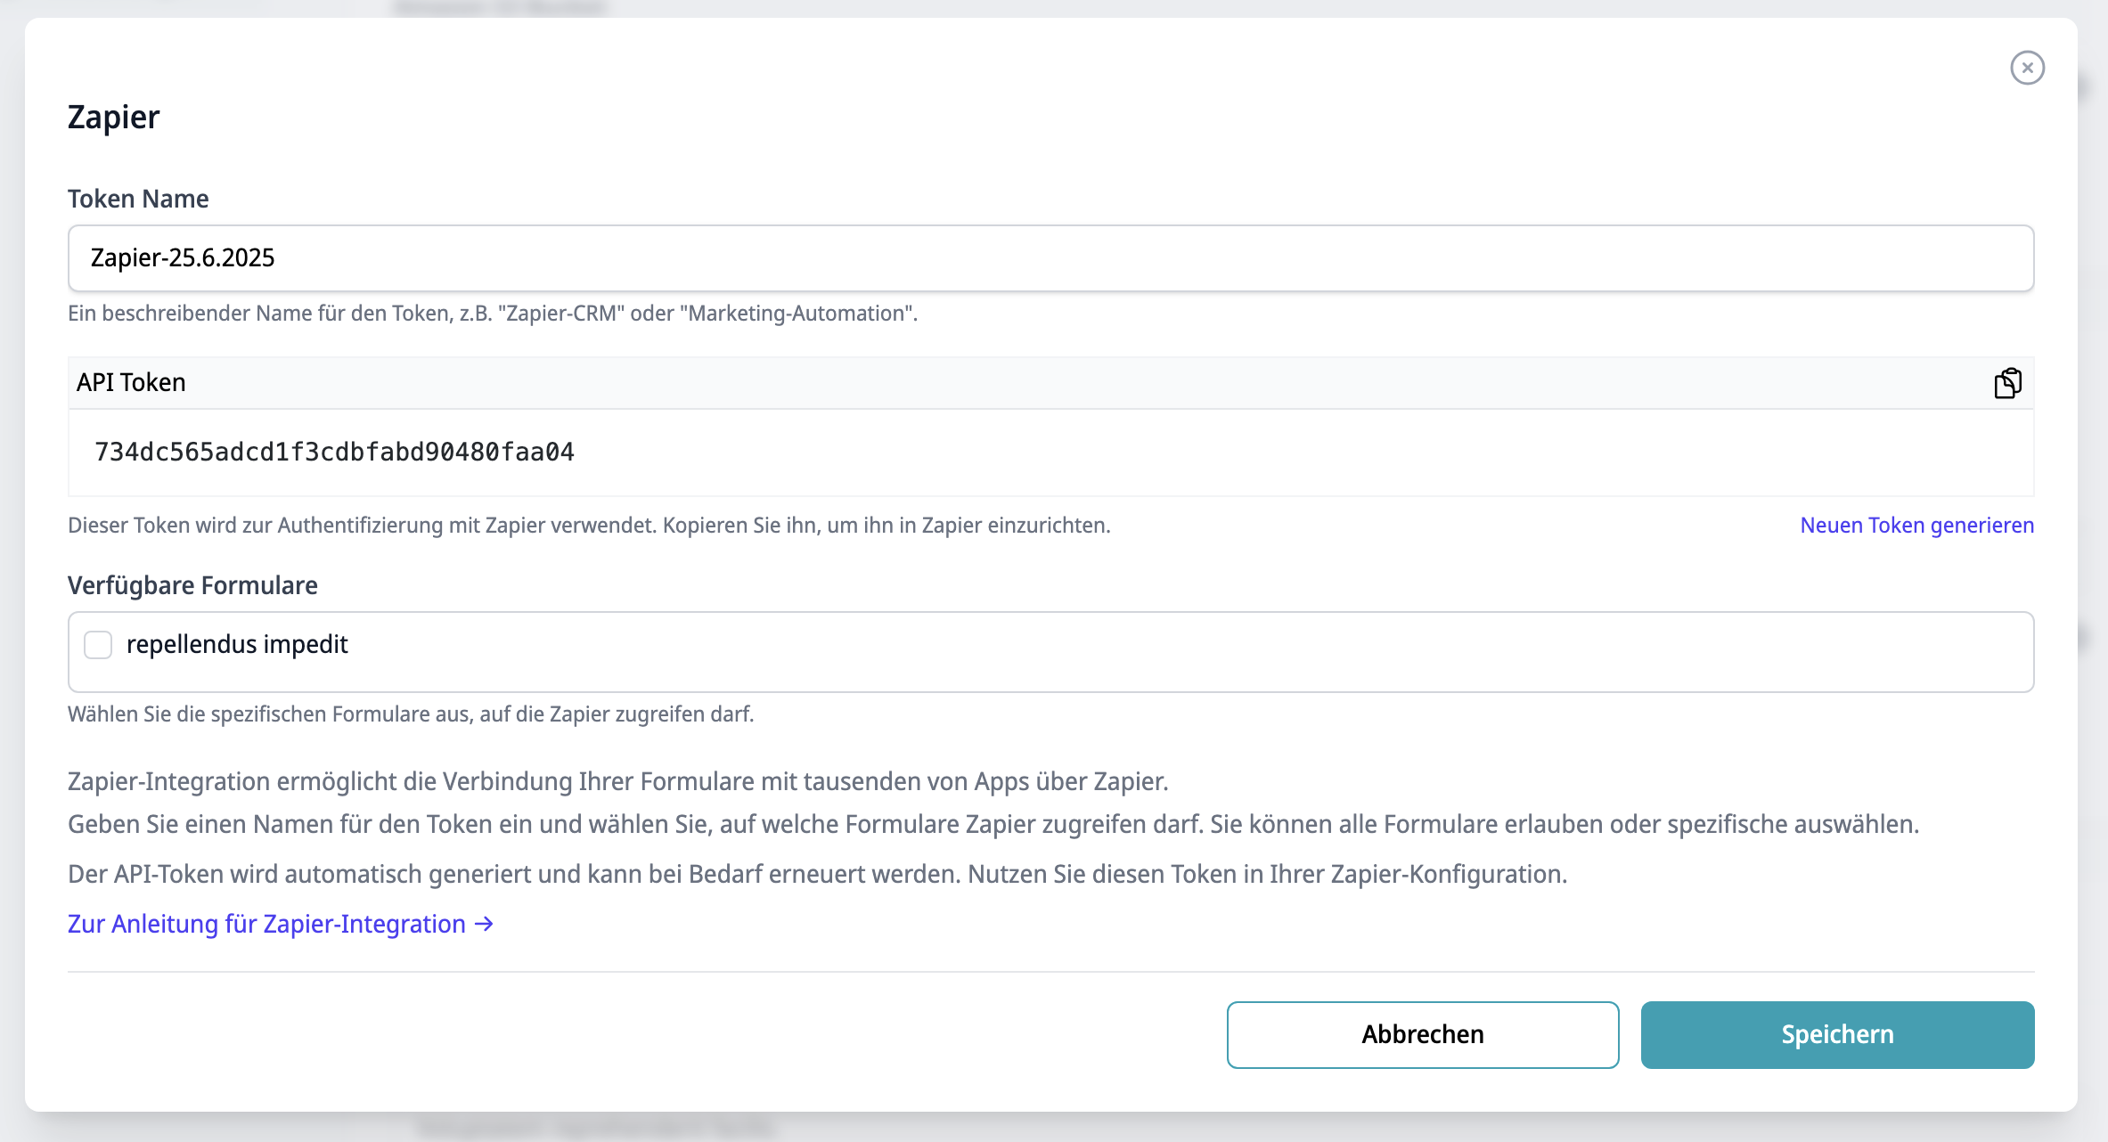Copy the API token with the clipboard icon
This screenshot has width=2108, height=1142.
(2007, 383)
